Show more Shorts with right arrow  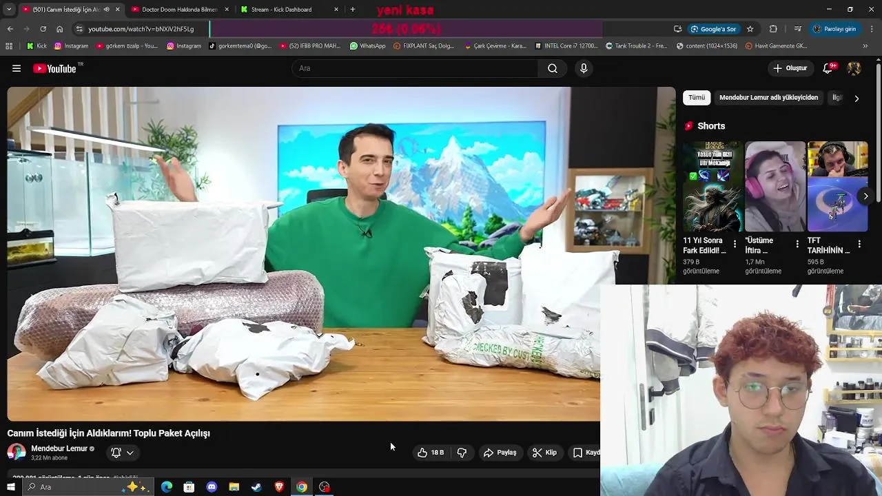click(865, 196)
